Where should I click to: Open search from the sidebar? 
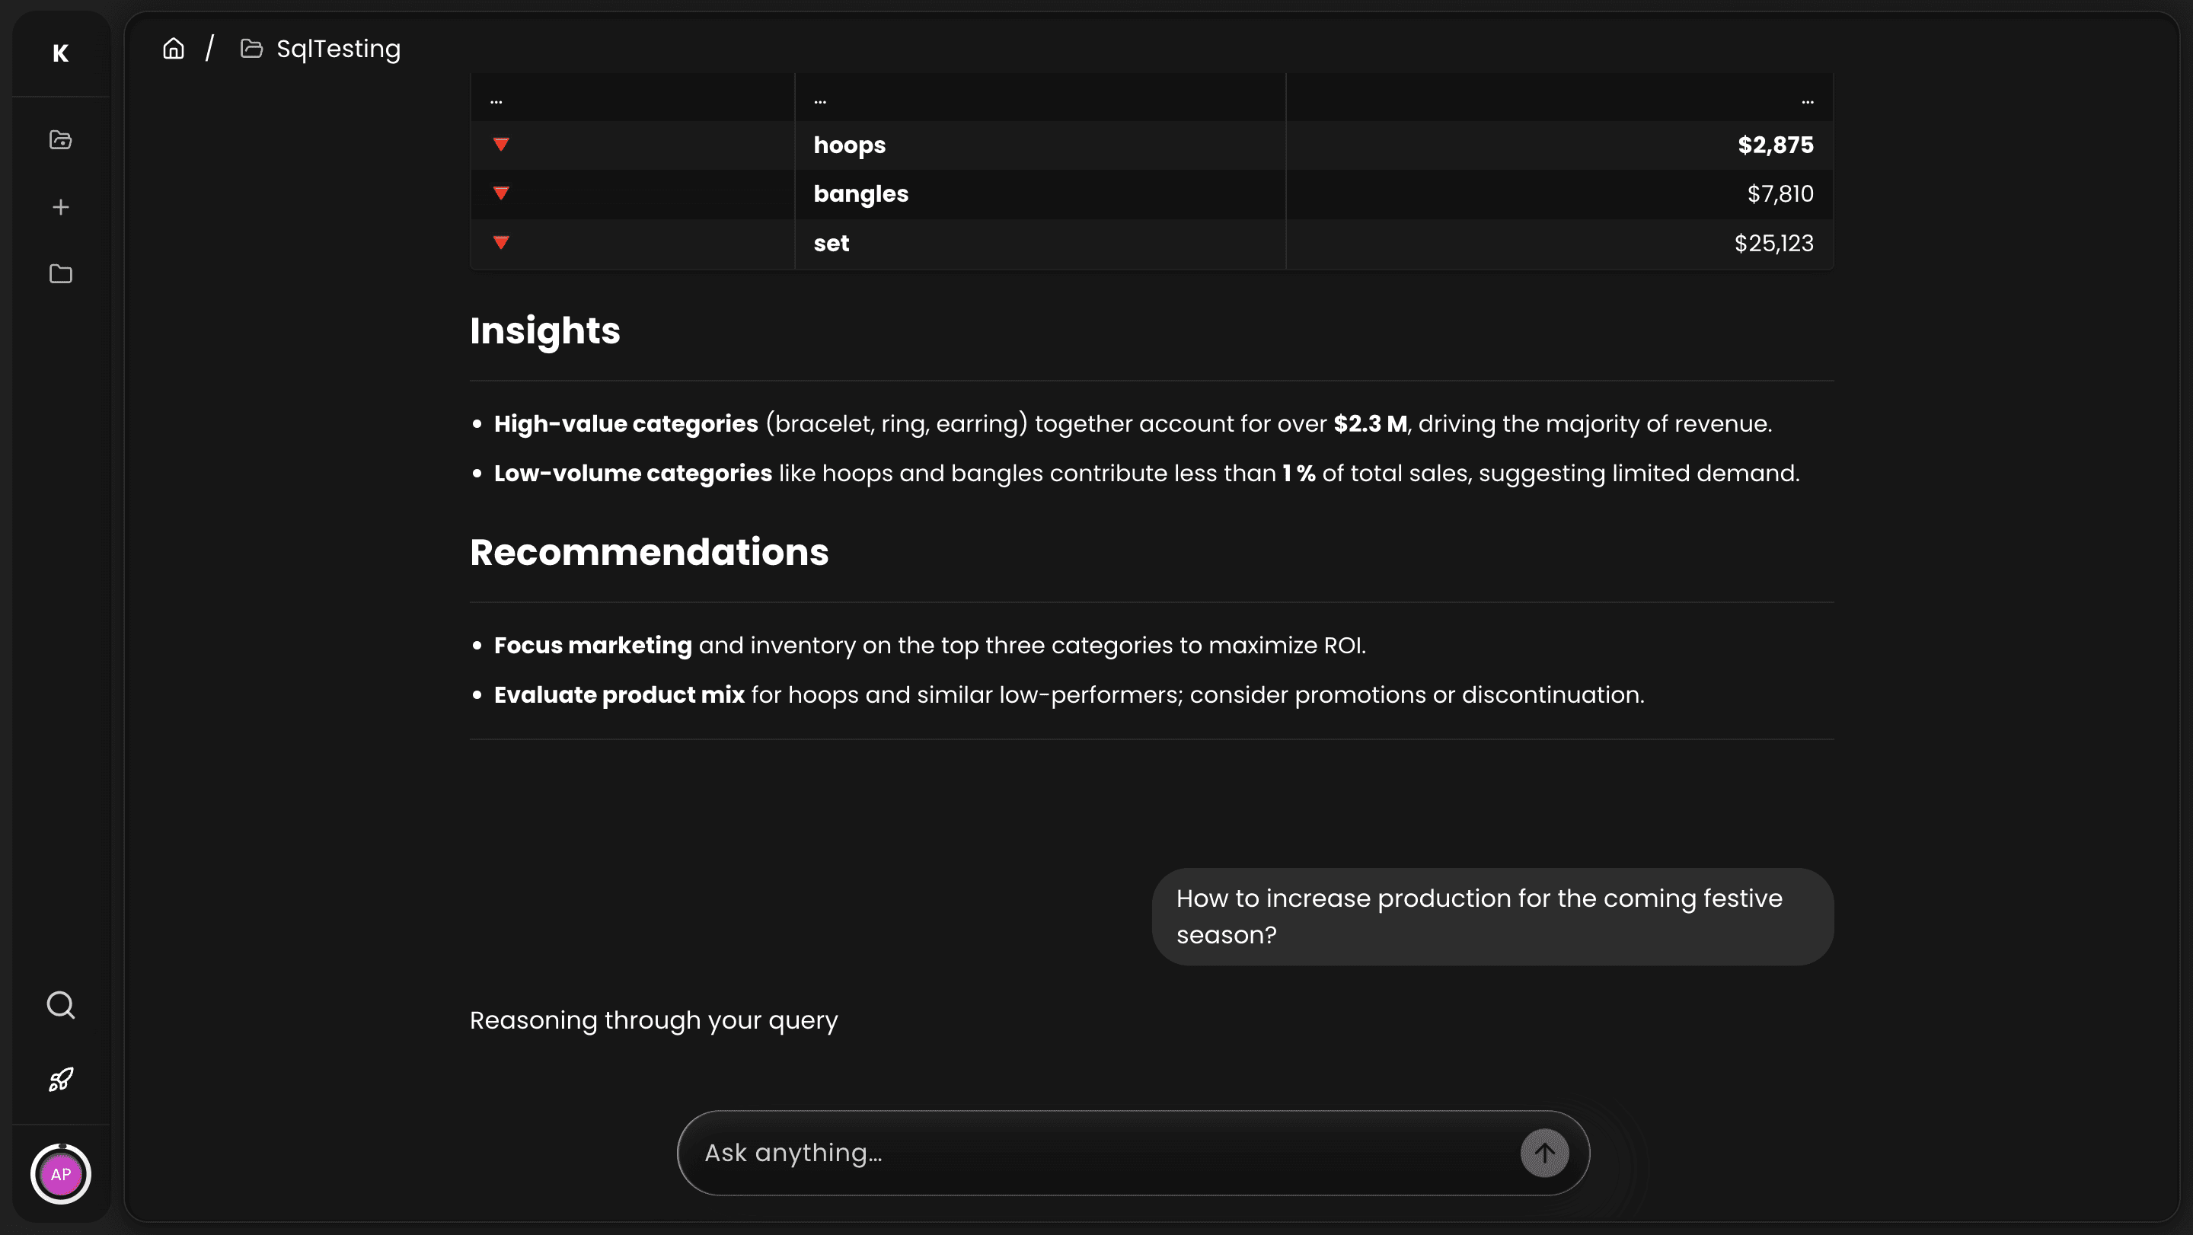[x=60, y=1004]
